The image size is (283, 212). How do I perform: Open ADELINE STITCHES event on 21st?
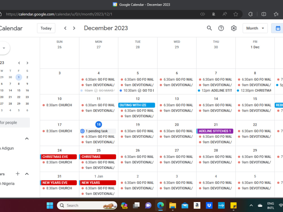tap(215, 131)
